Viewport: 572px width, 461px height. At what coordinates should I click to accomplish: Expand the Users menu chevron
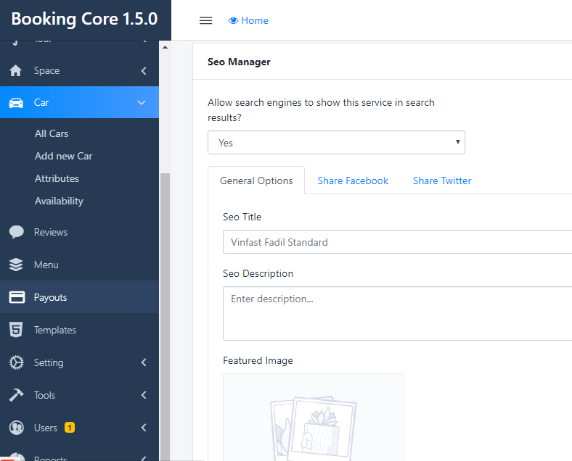tap(144, 428)
